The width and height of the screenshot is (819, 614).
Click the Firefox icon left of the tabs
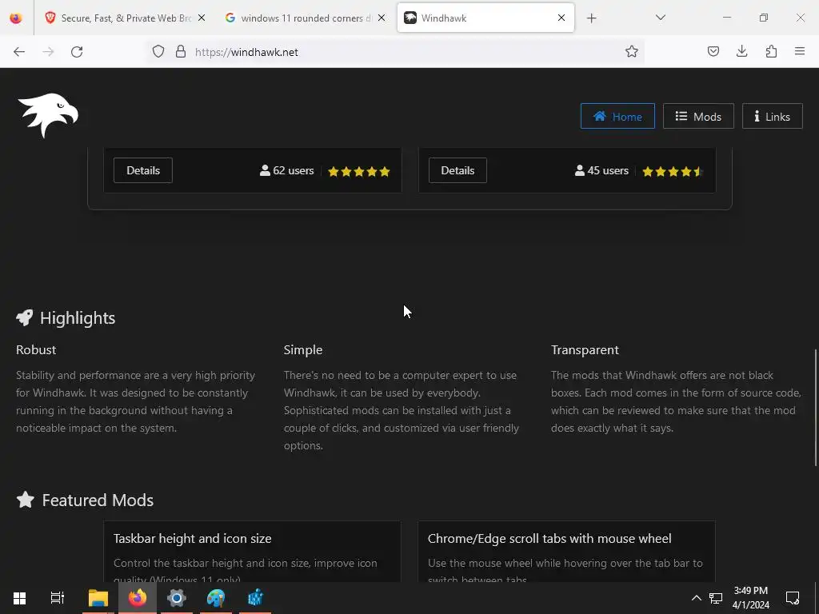click(x=16, y=18)
